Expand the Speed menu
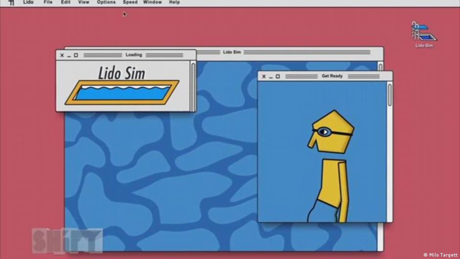Image resolution: width=460 pixels, height=259 pixels. tap(130, 2)
